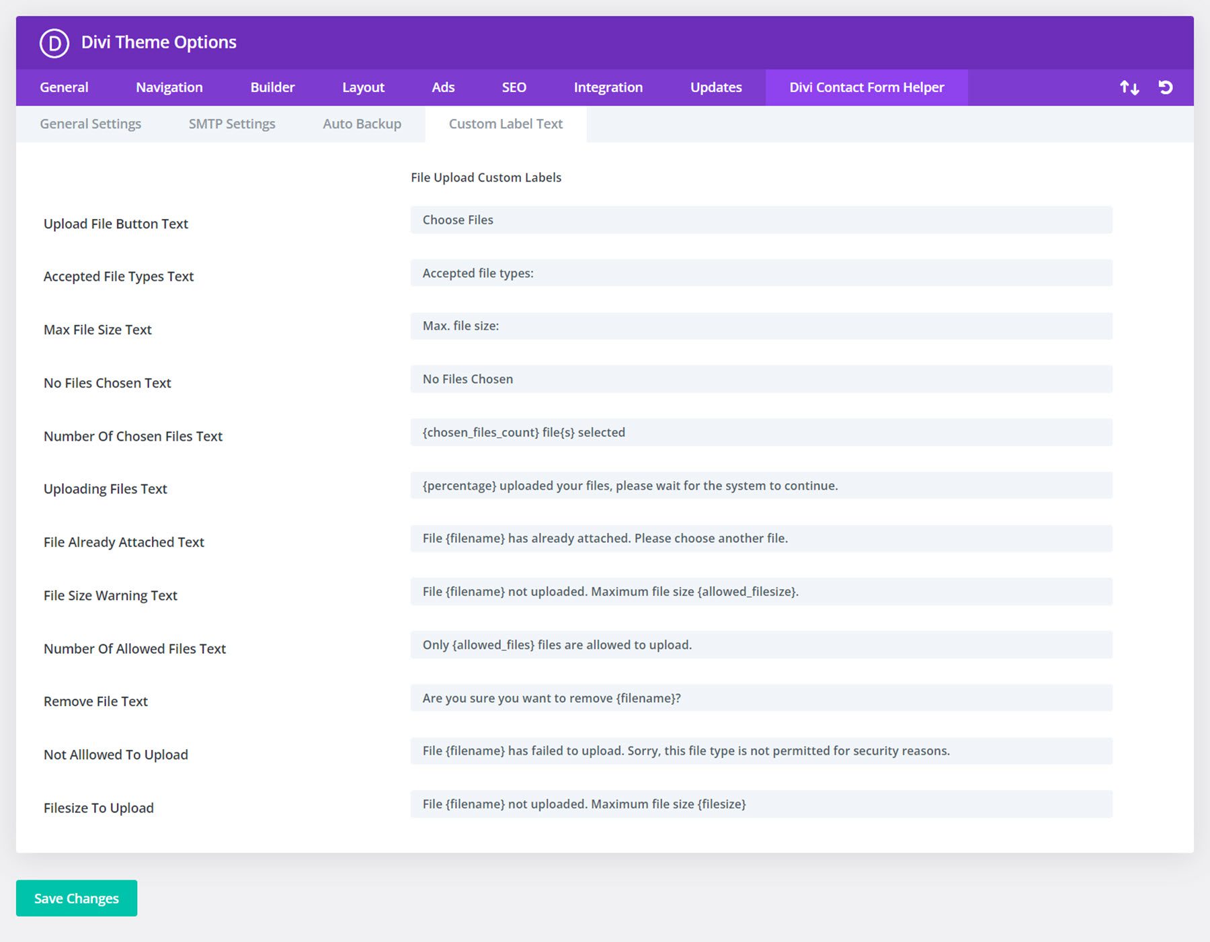Click the import/export arrows icon
Image resolution: width=1210 pixels, height=942 pixels.
[x=1129, y=87]
